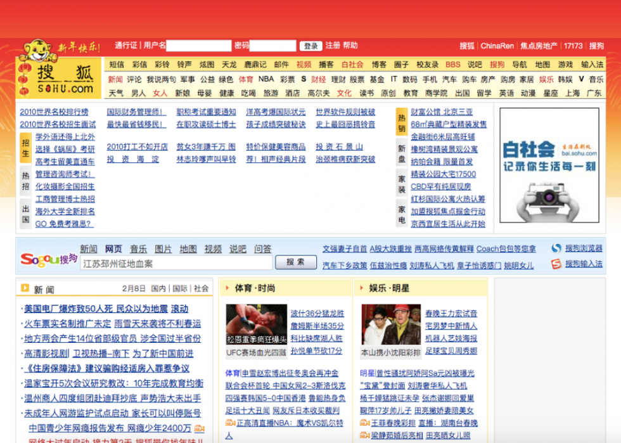Select the 图片 search tab
Image resolution: width=621 pixels, height=443 pixels.
click(163, 249)
